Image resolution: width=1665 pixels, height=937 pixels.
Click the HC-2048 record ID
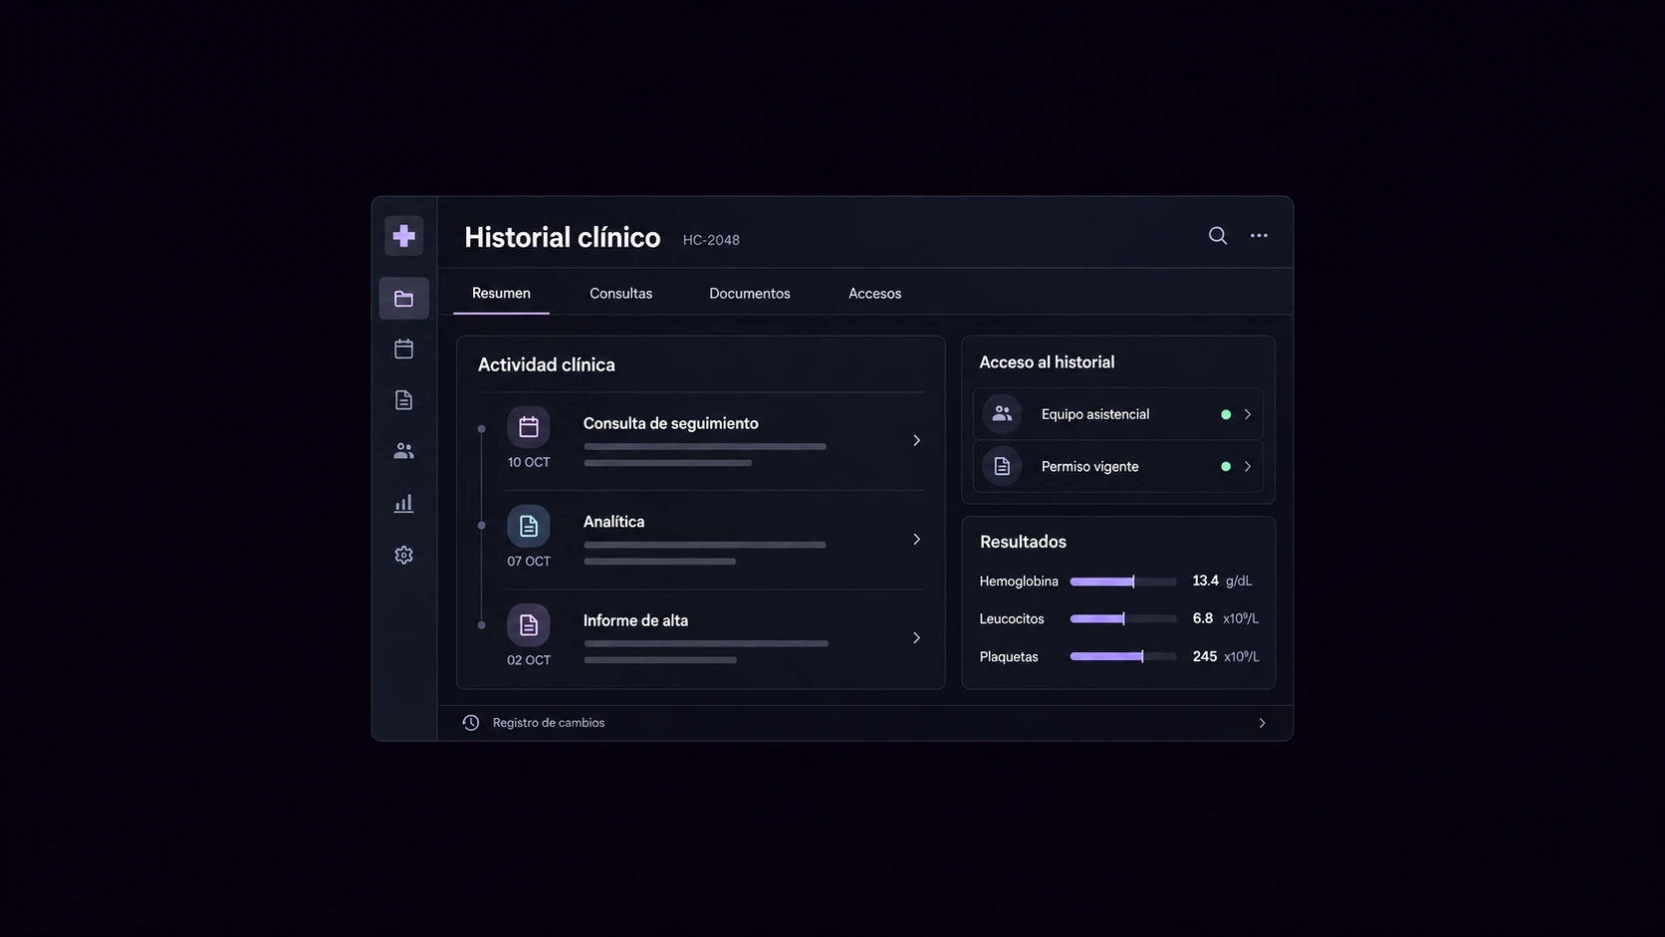(x=711, y=240)
